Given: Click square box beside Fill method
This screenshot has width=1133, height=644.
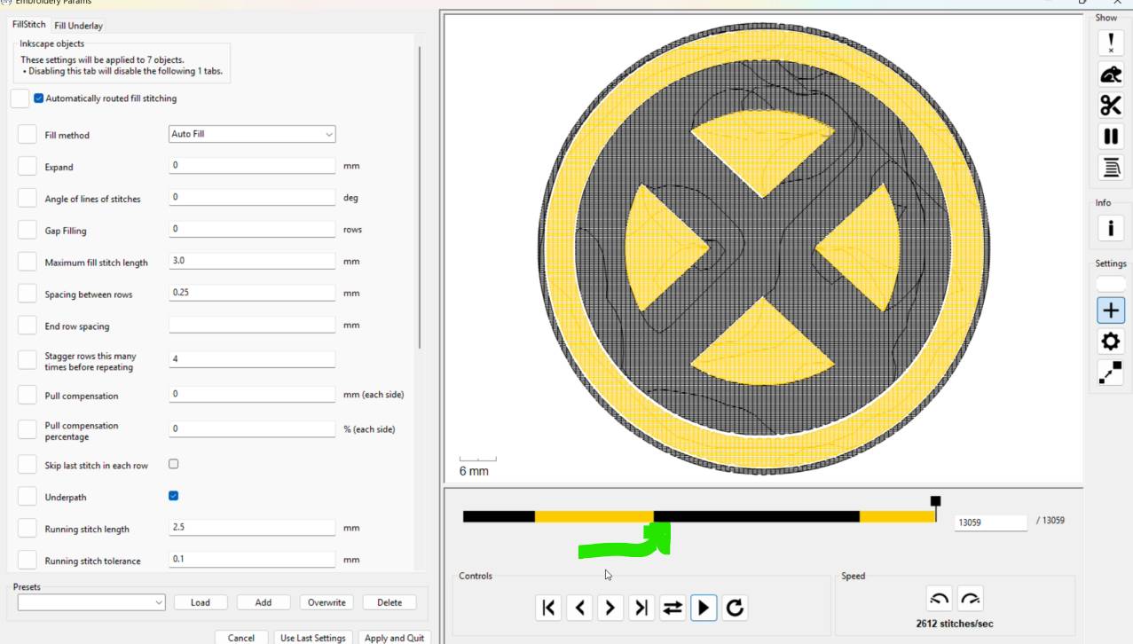Looking at the screenshot, I should [28, 135].
